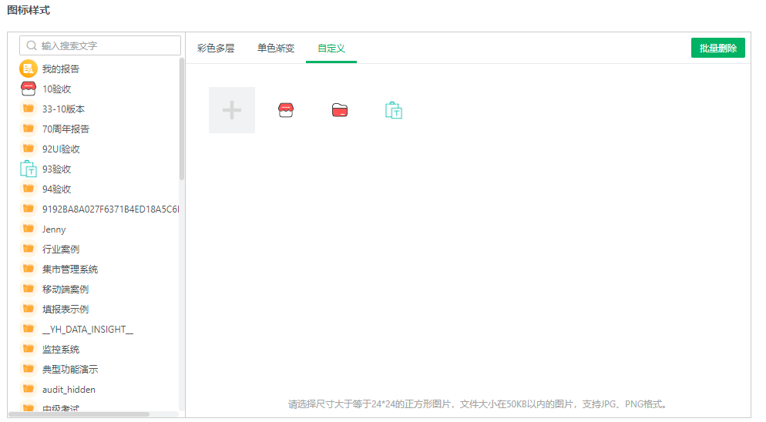Click the folder icon beside Jenny
Screen dimensions: 766x422
click(29, 229)
